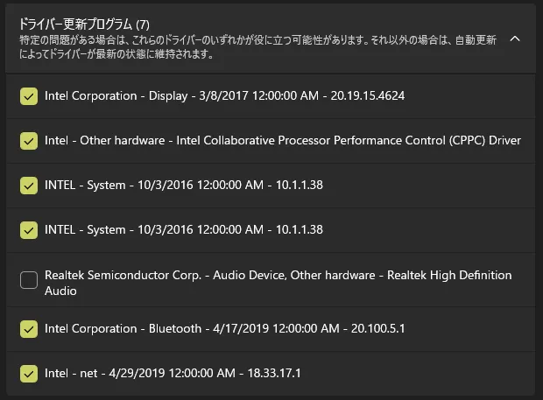Click the first INTEL - System row label

(85, 185)
